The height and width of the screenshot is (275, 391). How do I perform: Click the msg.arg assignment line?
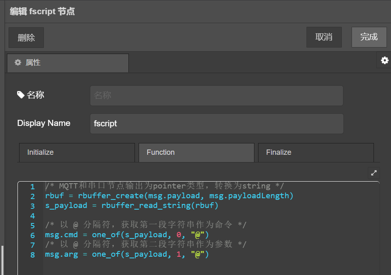(127, 255)
